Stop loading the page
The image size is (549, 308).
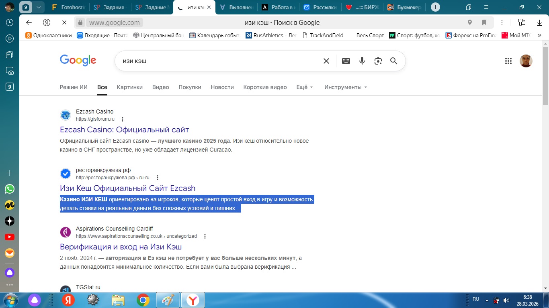click(65, 22)
